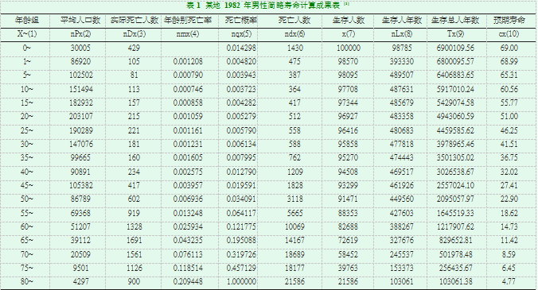Viewport: 538px width, 290px height.
Task: Click cell value 30005 in the first row
Action: (80, 48)
